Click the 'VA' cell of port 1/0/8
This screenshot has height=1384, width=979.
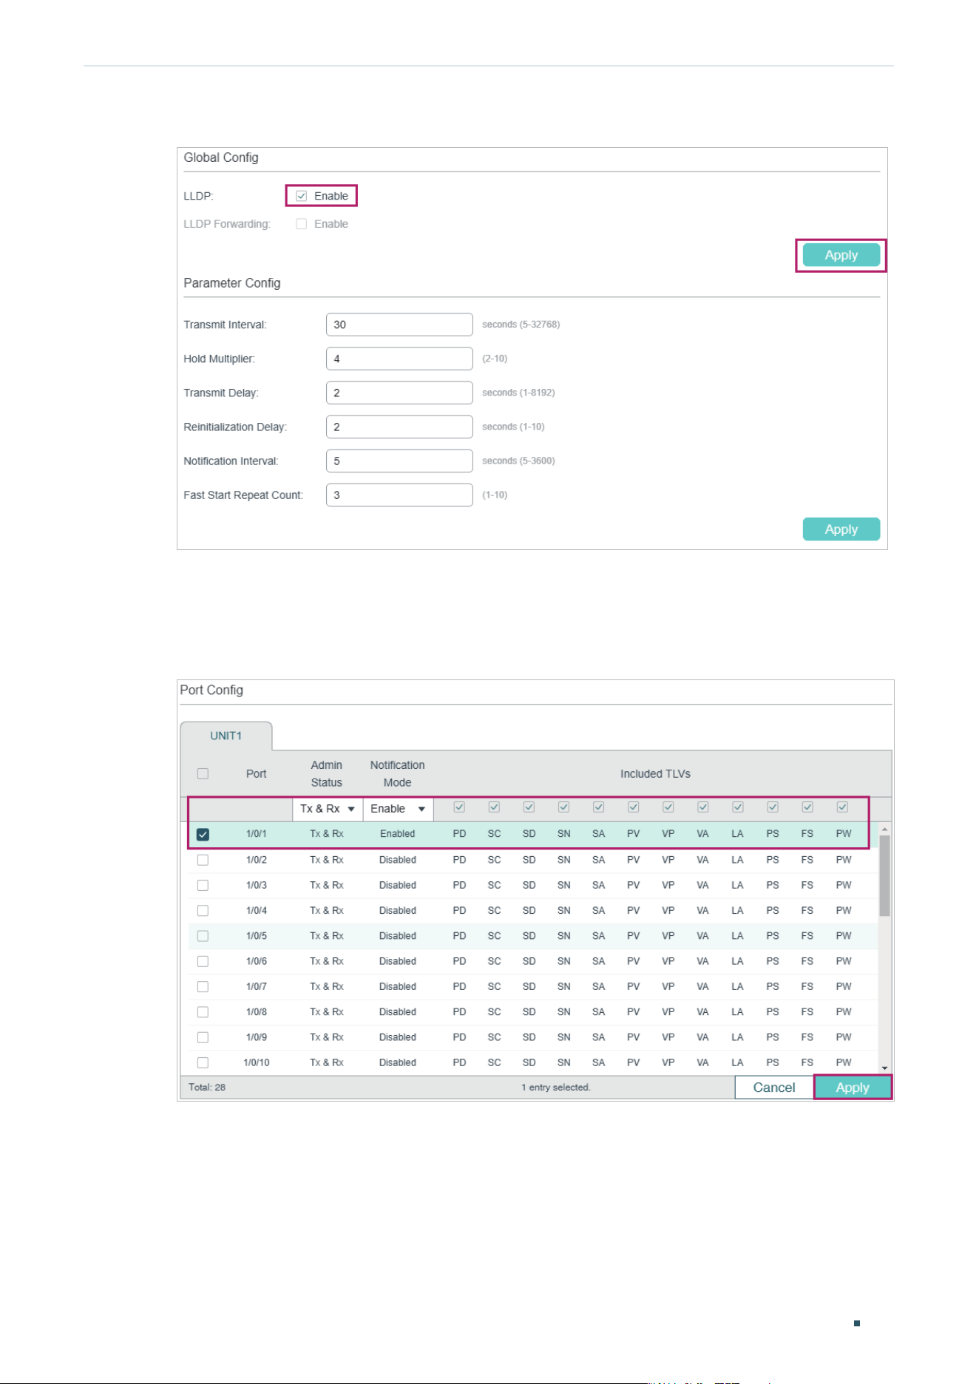[702, 1012]
